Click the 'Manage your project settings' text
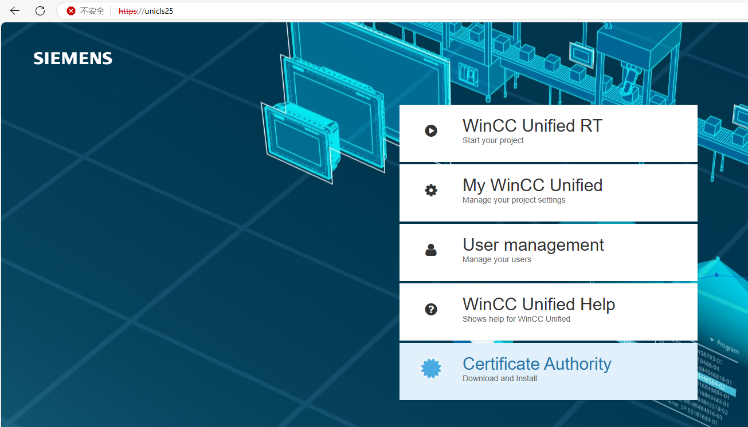The image size is (748, 427). (x=514, y=200)
